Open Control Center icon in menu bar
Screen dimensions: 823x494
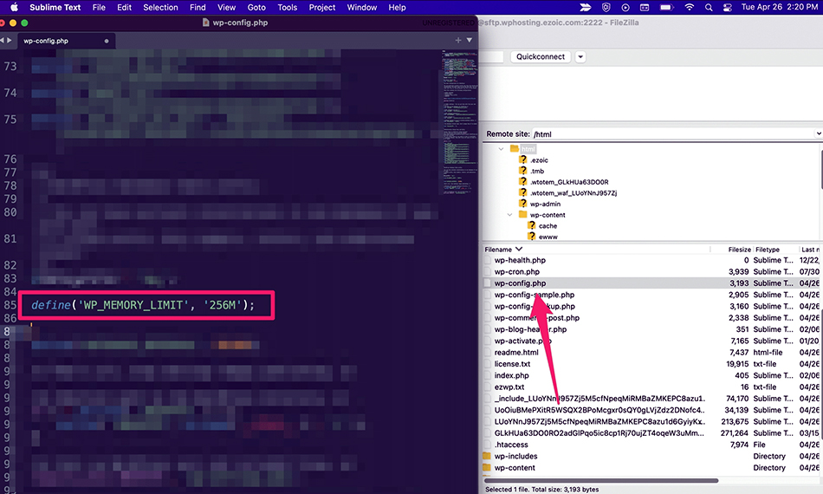728,7
